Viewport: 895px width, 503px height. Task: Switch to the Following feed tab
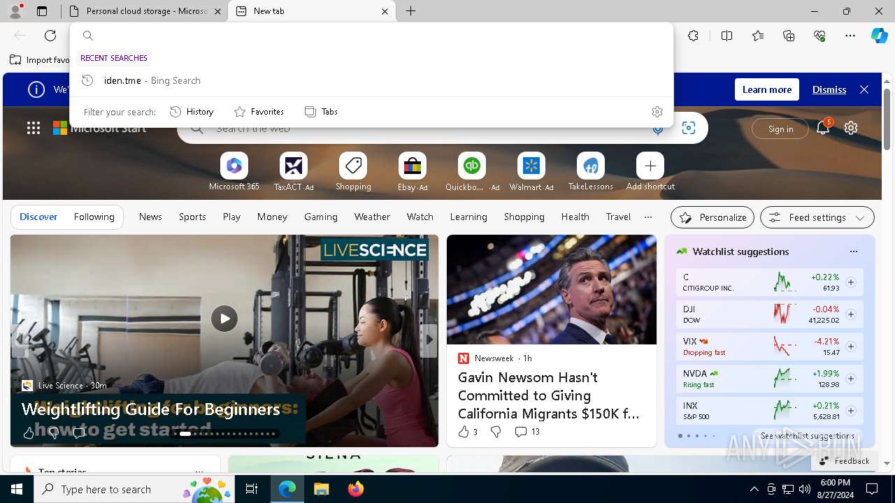point(94,217)
